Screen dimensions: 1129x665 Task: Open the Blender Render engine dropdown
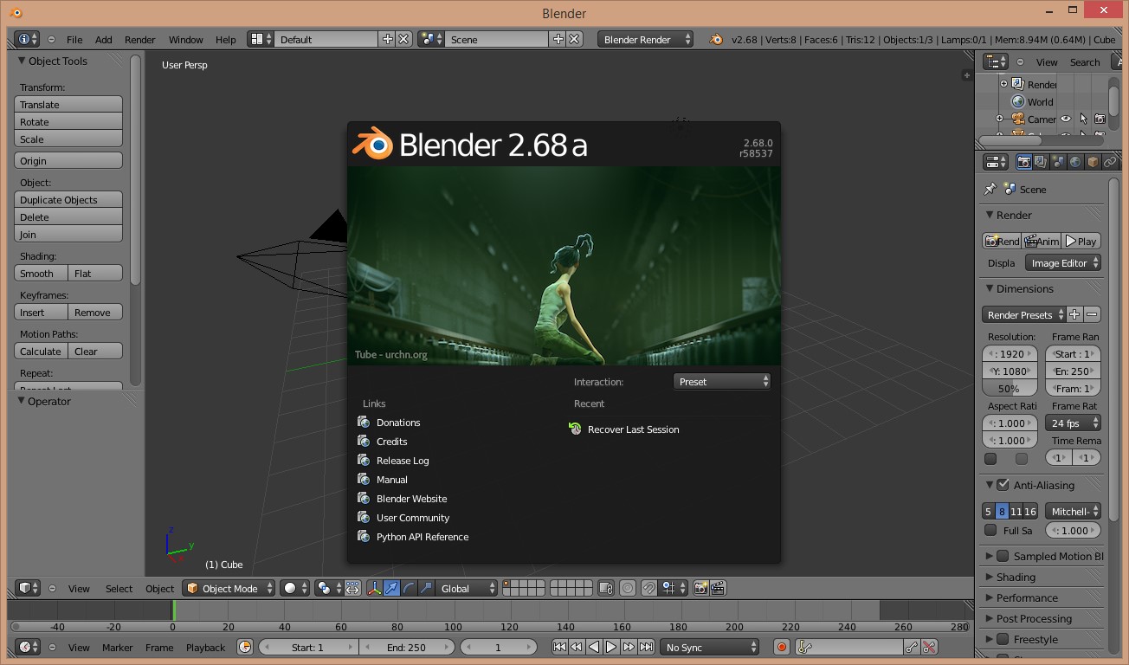[645, 40]
